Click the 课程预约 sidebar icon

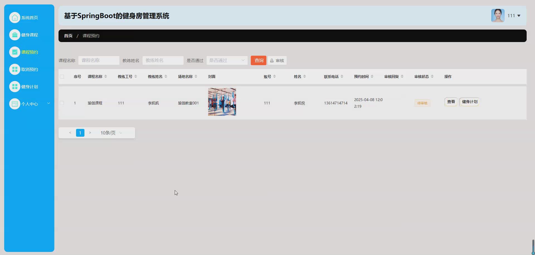click(15, 52)
